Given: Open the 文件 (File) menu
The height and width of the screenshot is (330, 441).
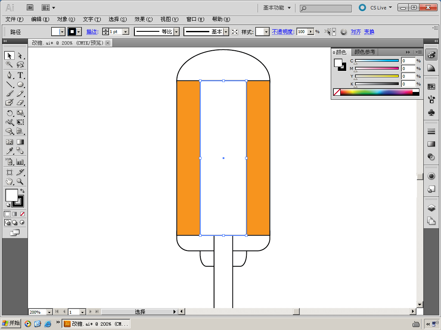Looking at the screenshot, I should (x=14, y=19).
